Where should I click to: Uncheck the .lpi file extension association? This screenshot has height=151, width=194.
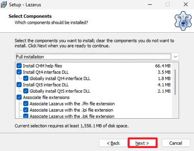point(26,110)
